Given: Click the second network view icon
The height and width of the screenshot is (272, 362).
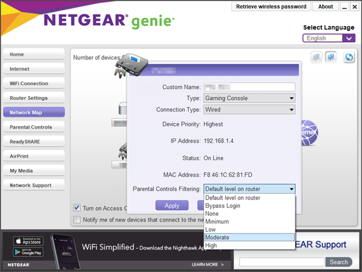Looking at the screenshot, I should point(331,57).
